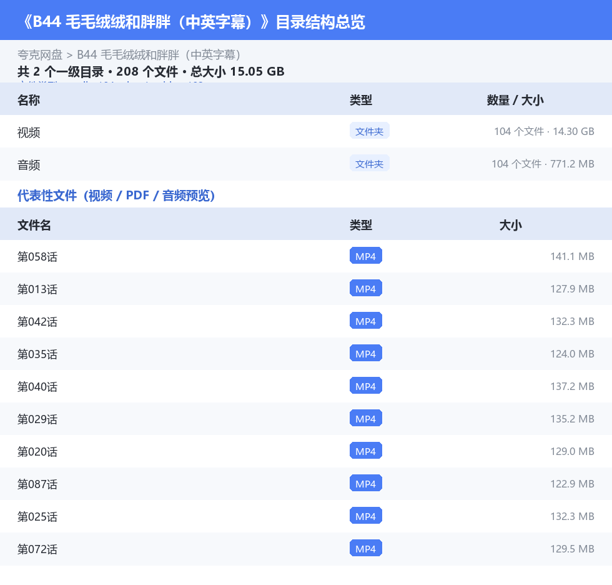Click the 类型 header of directory table
This screenshot has height=585, width=612.
pyautogui.click(x=361, y=101)
